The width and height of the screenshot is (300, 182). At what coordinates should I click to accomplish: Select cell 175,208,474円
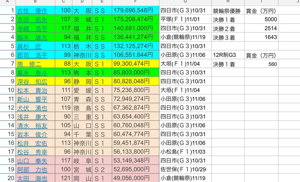click(x=135, y=19)
